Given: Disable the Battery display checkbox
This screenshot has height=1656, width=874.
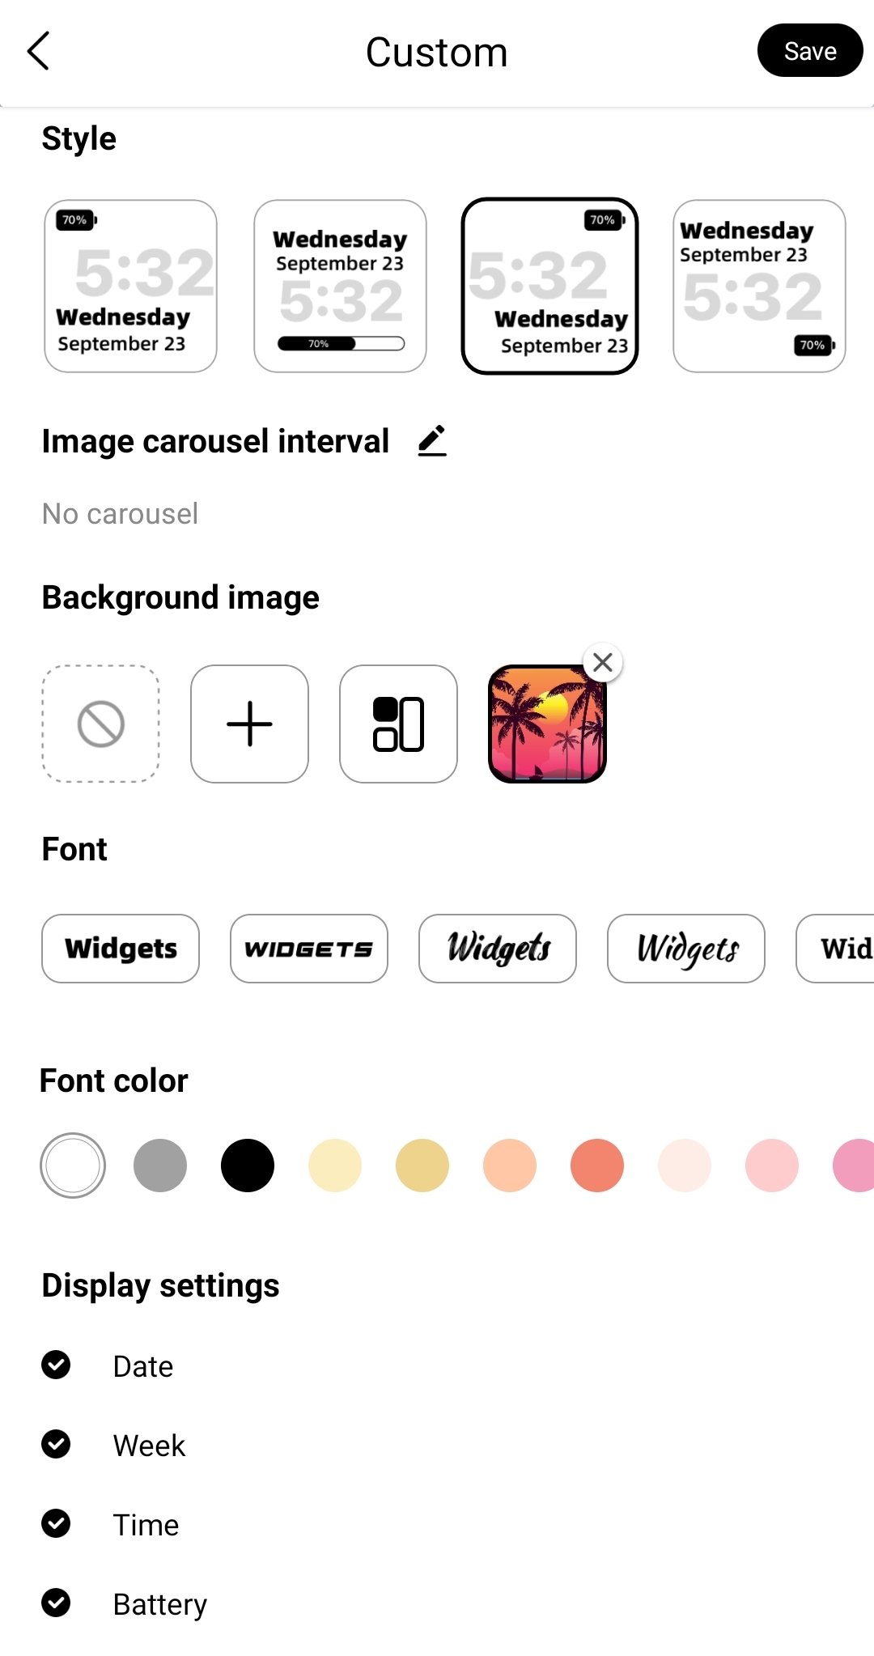Looking at the screenshot, I should click(56, 1603).
